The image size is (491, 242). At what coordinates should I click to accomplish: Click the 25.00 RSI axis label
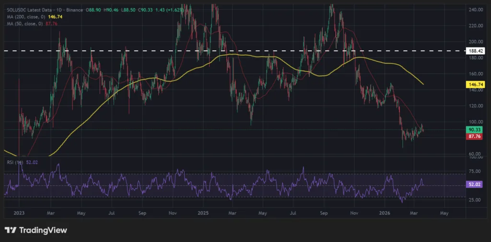474,200
